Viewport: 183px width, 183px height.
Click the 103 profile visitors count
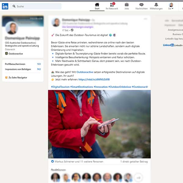pos(39,64)
